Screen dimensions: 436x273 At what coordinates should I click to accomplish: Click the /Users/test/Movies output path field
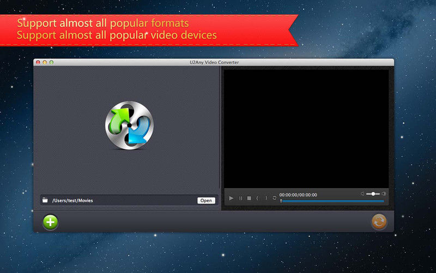[x=129, y=200]
